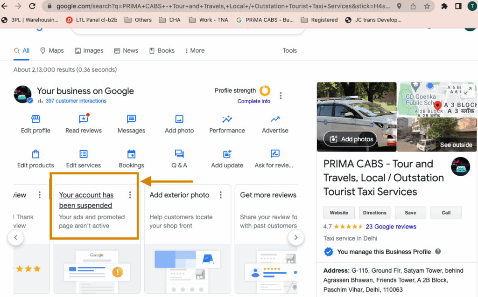The height and width of the screenshot is (297, 478).
Task: Click the Add photo icon
Action: coord(179,119)
